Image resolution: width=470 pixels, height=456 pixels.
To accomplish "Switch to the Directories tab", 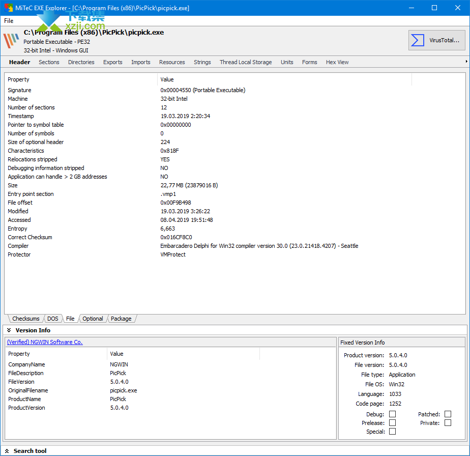I will point(81,62).
